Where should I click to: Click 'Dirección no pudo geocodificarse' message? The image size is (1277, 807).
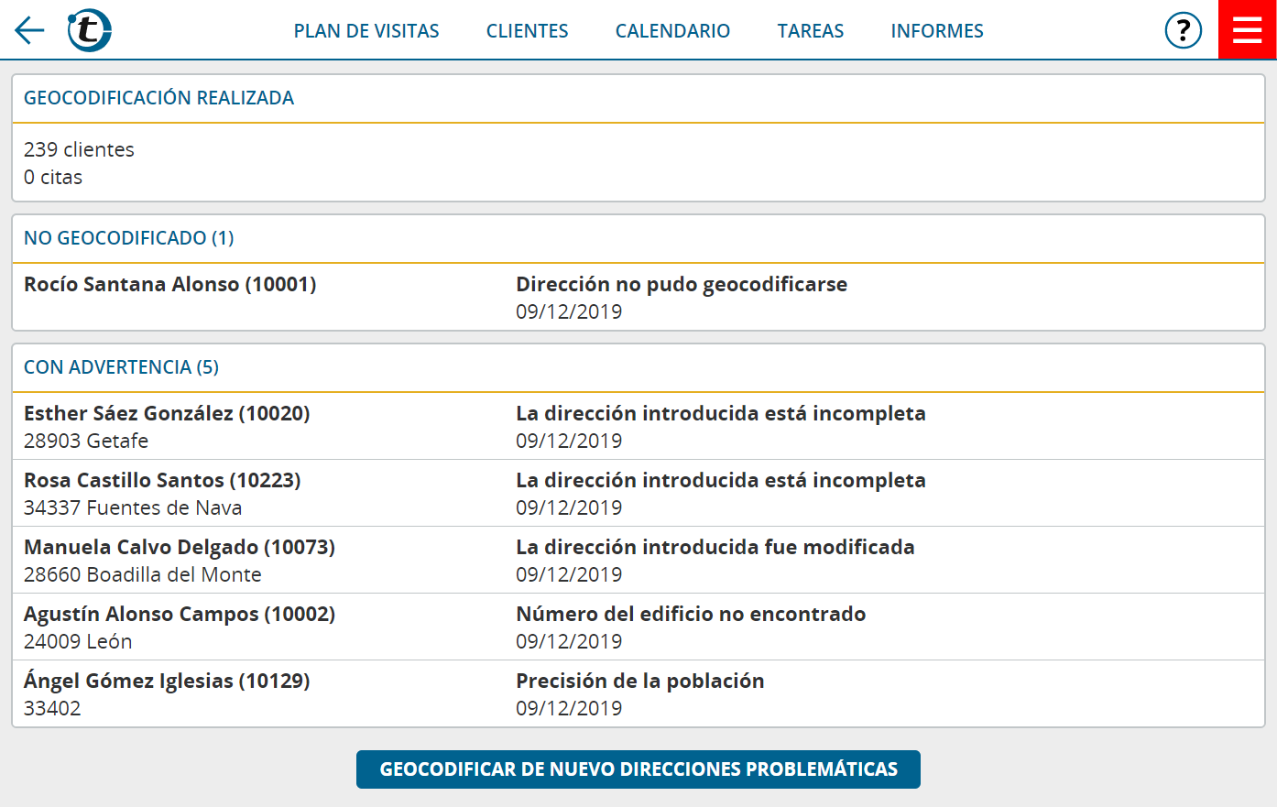coord(682,284)
